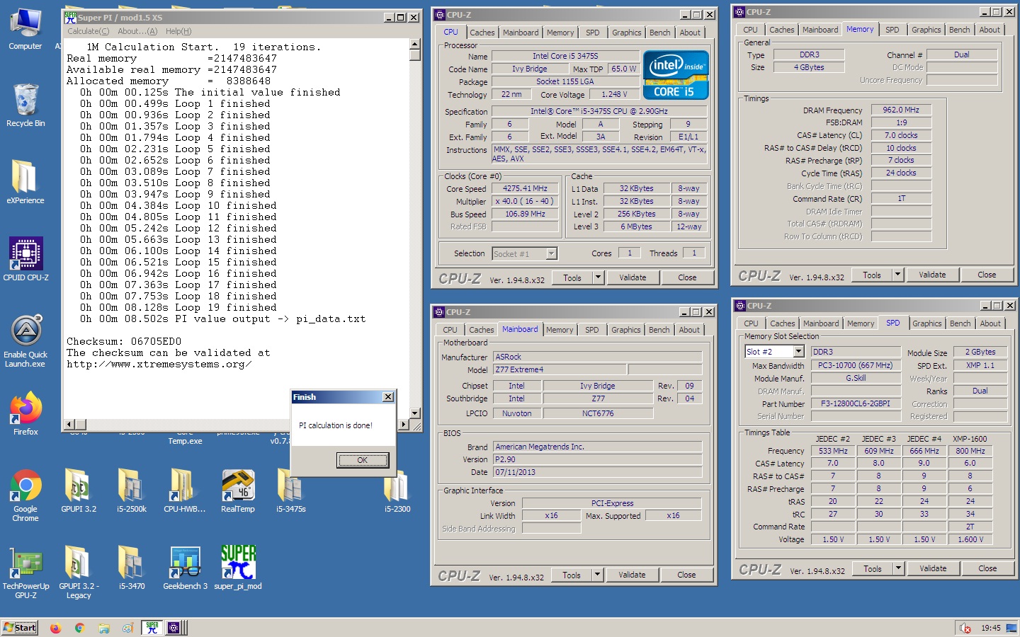Select About tab in CPU-Z Mainboard window
The width and height of the screenshot is (1020, 637).
[x=689, y=330]
